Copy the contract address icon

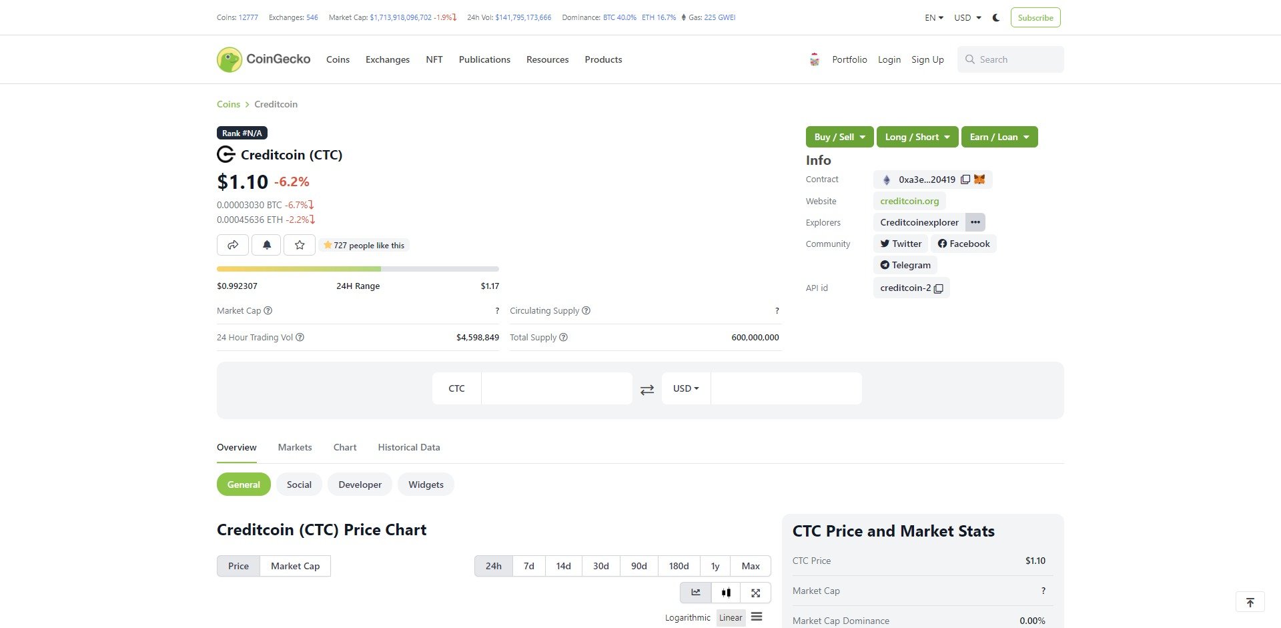pyautogui.click(x=965, y=180)
